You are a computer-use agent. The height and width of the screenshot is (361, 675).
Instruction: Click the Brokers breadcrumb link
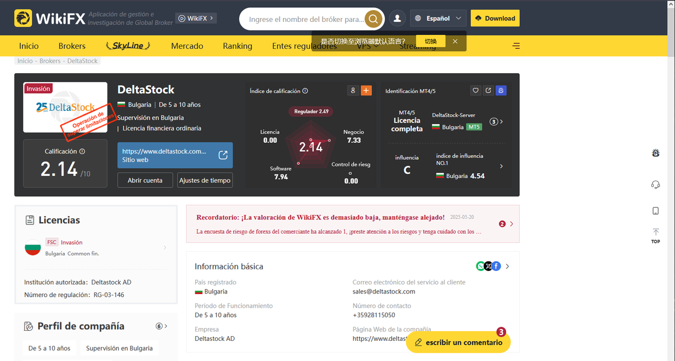[x=51, y=61]
